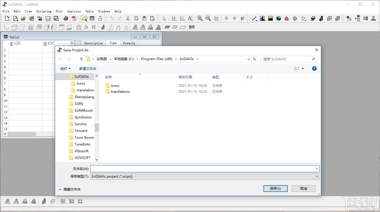This screenshot has height=212, width=380.
Task: Switch to the Formula tab
Action: coord(129,43)
